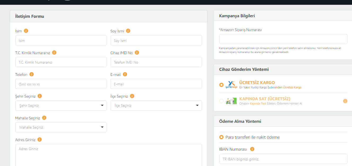Click the info icon beside Soy İsmi
This screenshot has width=352, height=166.
pyautogui.click(x=128, y=31)
